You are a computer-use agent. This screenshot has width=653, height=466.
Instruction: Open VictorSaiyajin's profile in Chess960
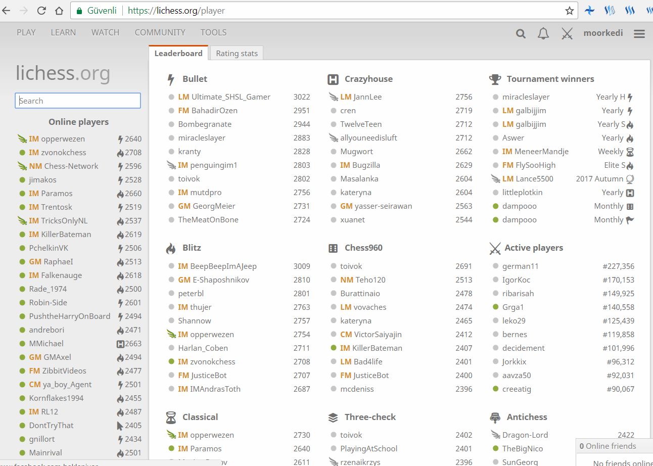coord(371,335)
